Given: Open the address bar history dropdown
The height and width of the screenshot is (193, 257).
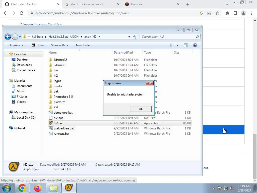Looking at the screenshot, I should 129,37.
